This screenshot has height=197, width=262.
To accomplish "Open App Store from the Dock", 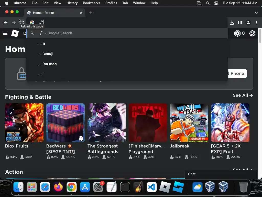I will click(x=85, y=187).
